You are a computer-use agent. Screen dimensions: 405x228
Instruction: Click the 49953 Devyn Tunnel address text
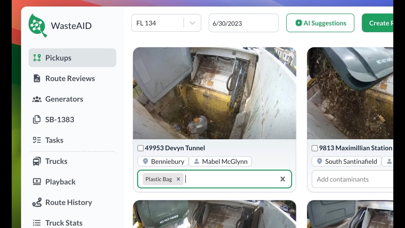[x=175, y=148]
